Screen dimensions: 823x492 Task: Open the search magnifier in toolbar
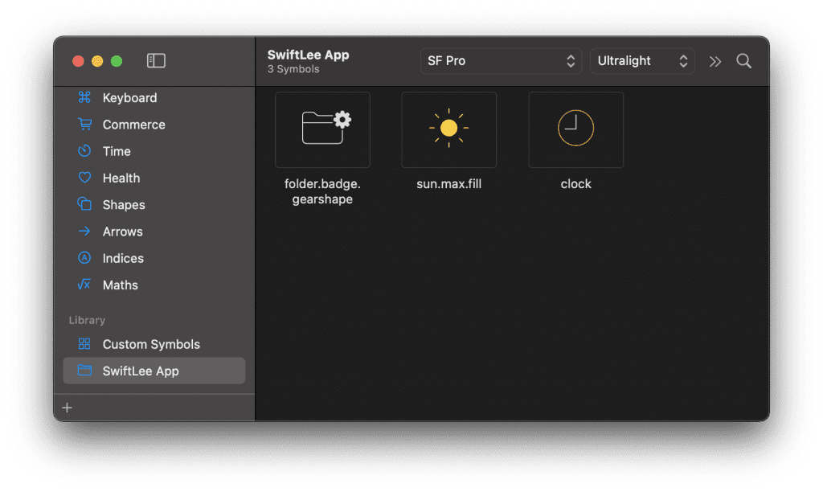coord(743,61)
